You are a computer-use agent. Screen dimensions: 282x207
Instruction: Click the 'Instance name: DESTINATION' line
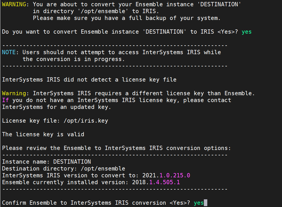point(46,162)
